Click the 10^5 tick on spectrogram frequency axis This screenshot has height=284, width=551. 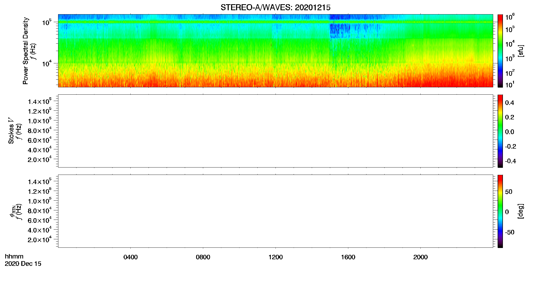47,22
